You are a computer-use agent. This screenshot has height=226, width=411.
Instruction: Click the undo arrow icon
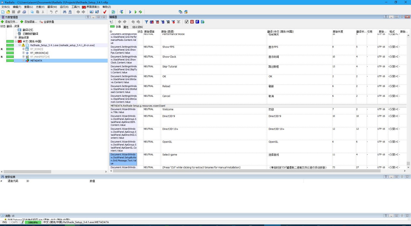(51, 12)
